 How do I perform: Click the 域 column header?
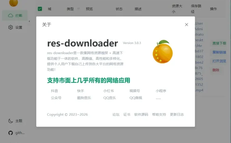click(50, 9)
